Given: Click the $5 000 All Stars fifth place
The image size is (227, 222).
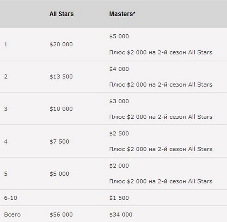Looking at the screenshot, I should tap(59, 174).
